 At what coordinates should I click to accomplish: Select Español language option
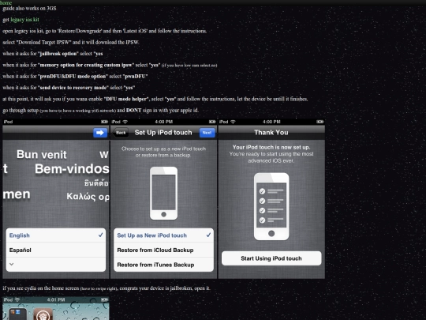point(56,250)
